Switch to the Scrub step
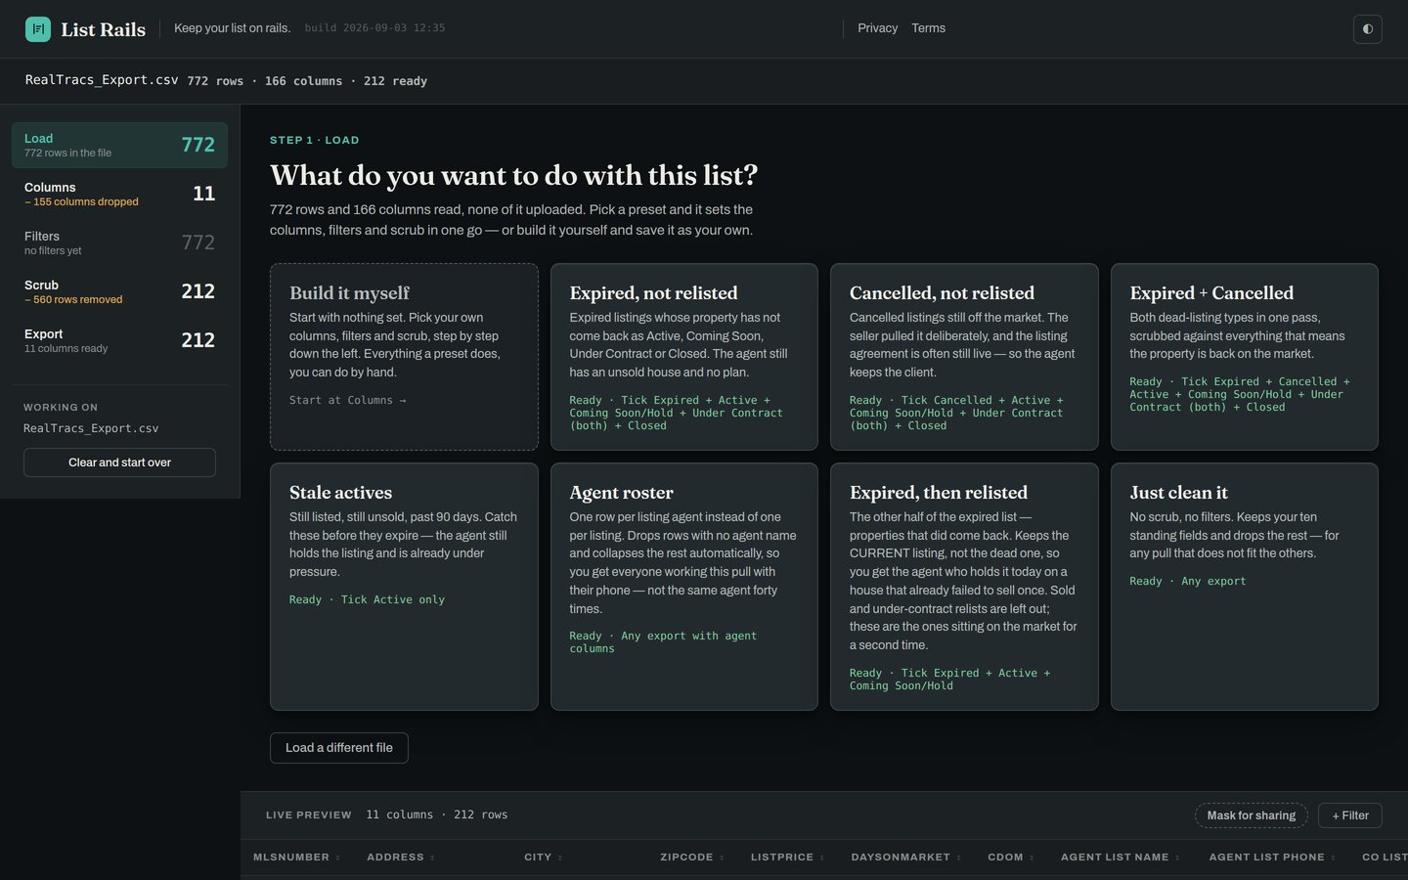Viewport: 1408px width, 880px height. click(119, 291)
